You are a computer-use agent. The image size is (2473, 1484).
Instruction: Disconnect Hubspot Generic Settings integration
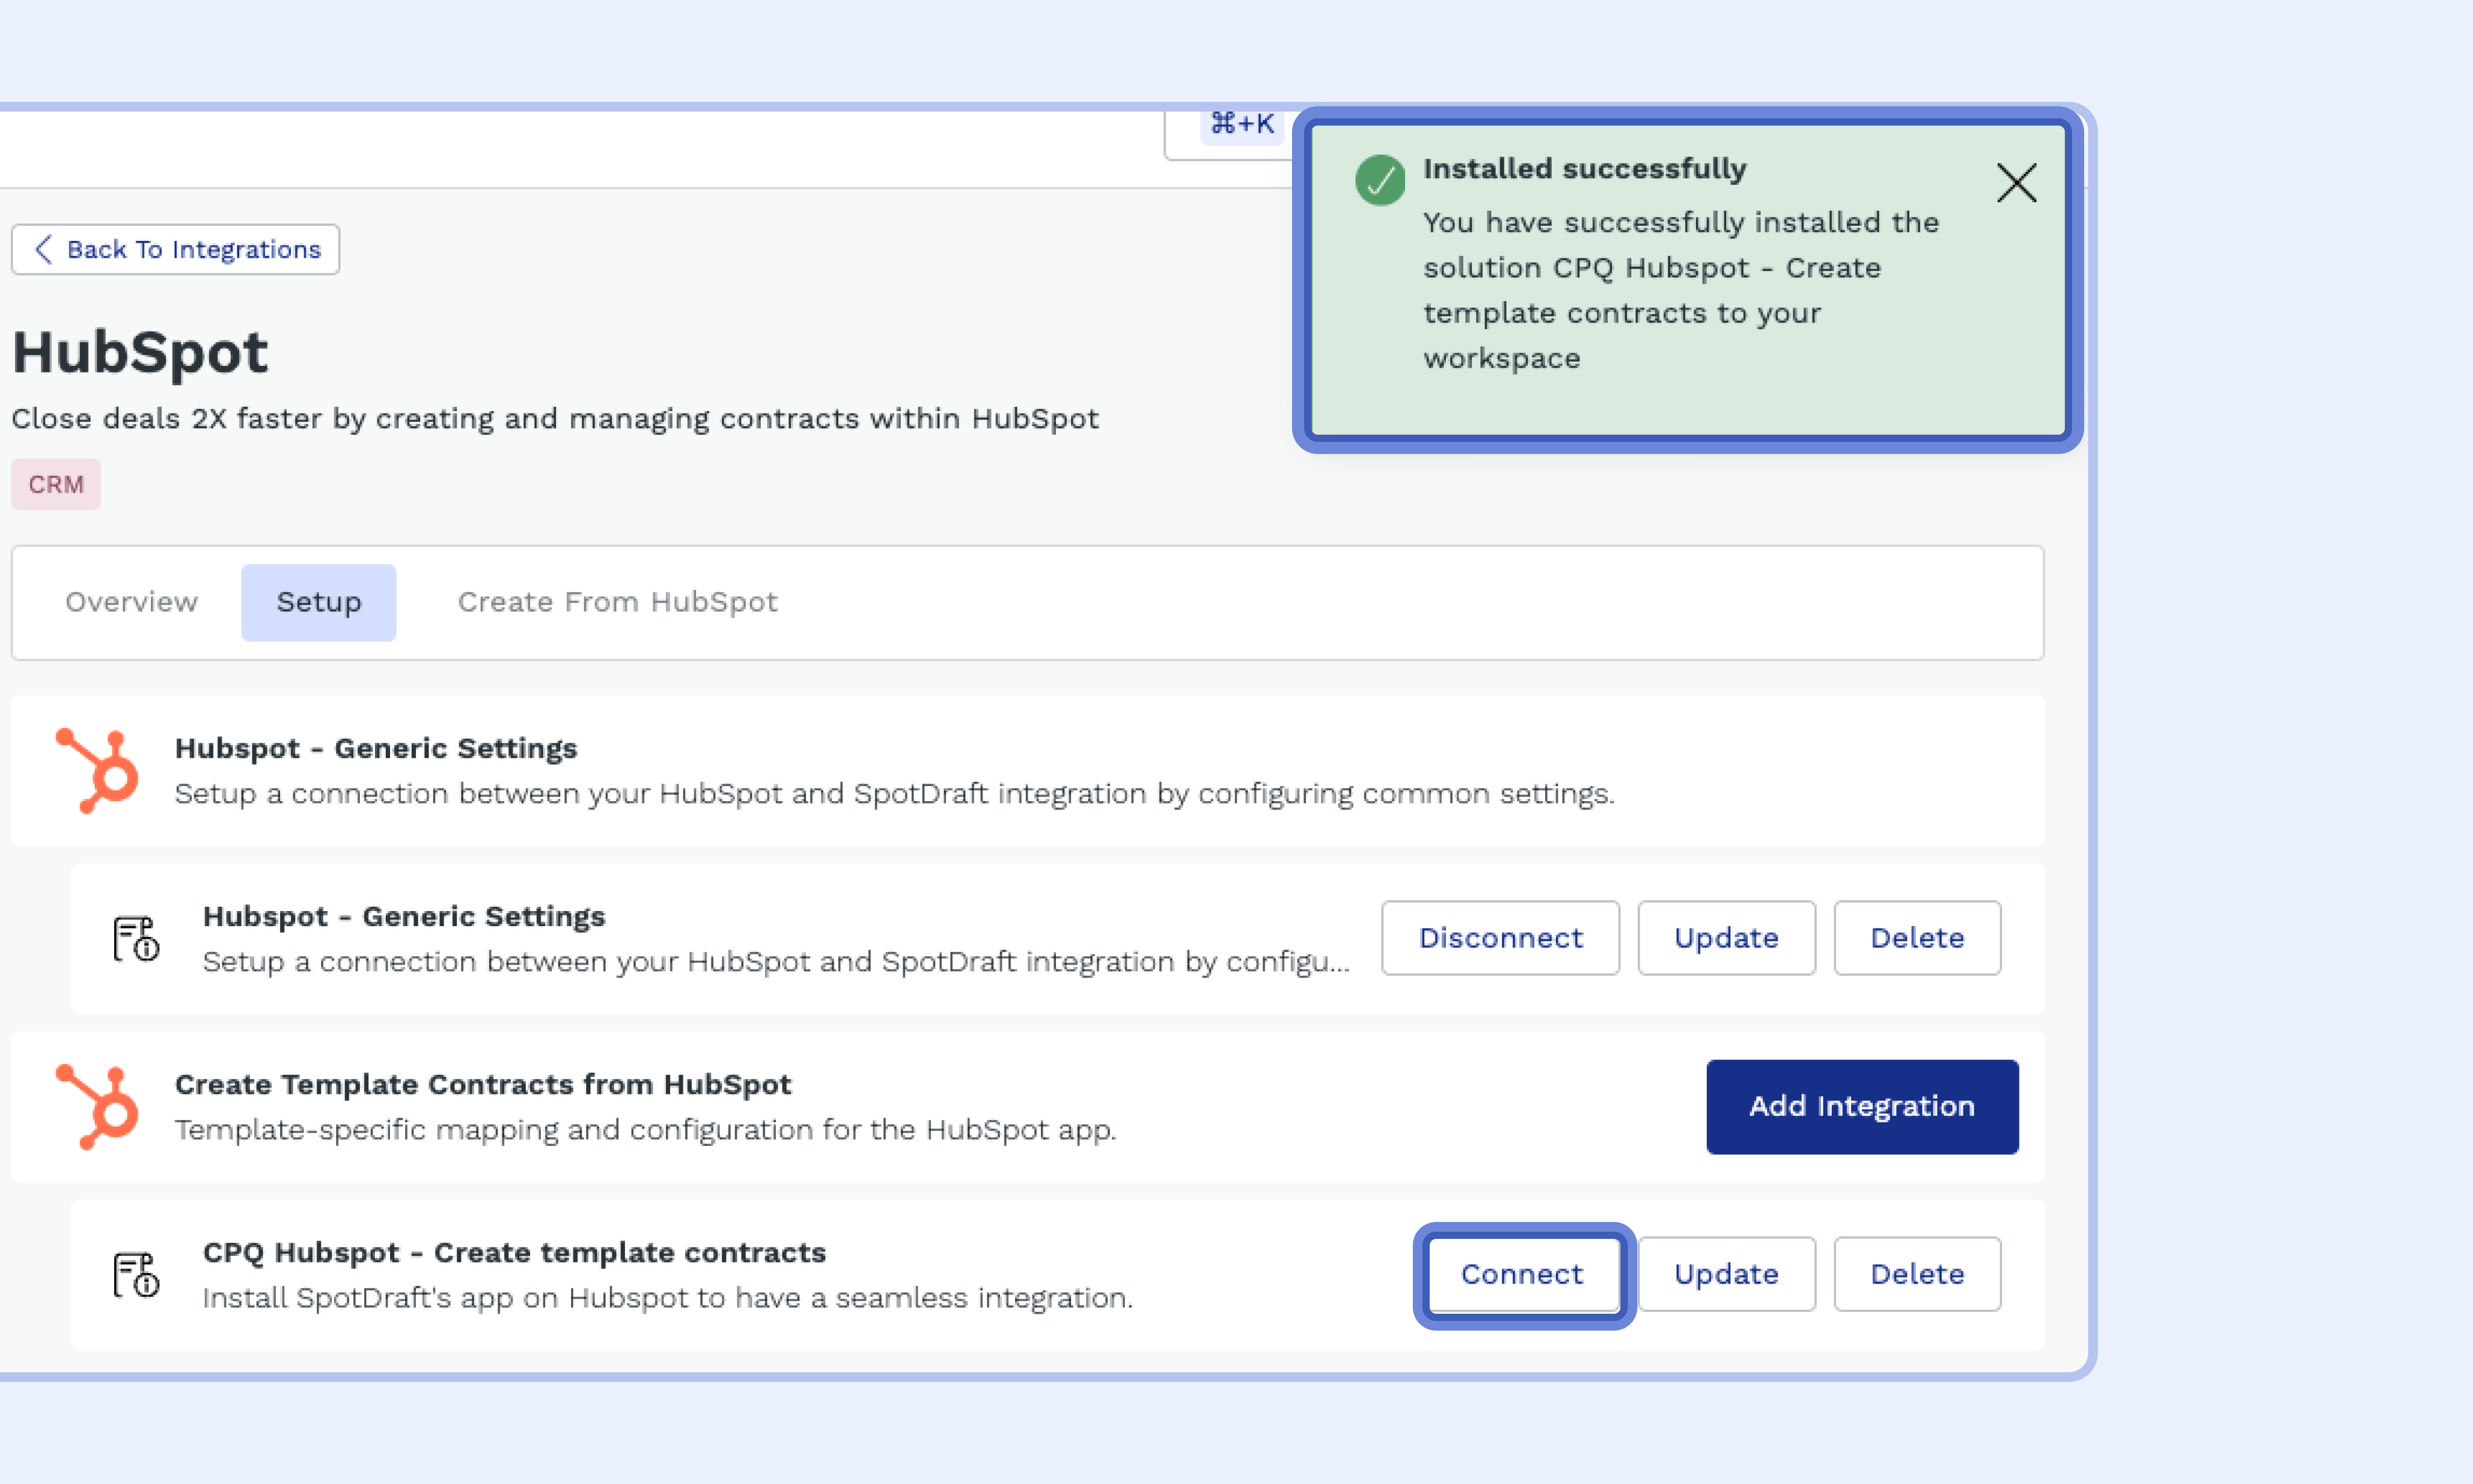click(1499, 938)
